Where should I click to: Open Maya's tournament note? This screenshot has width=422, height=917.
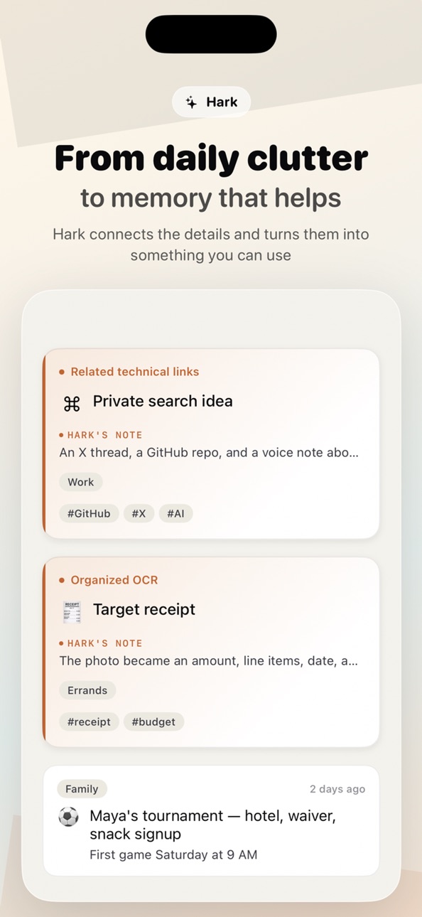[x=211, y=820]
